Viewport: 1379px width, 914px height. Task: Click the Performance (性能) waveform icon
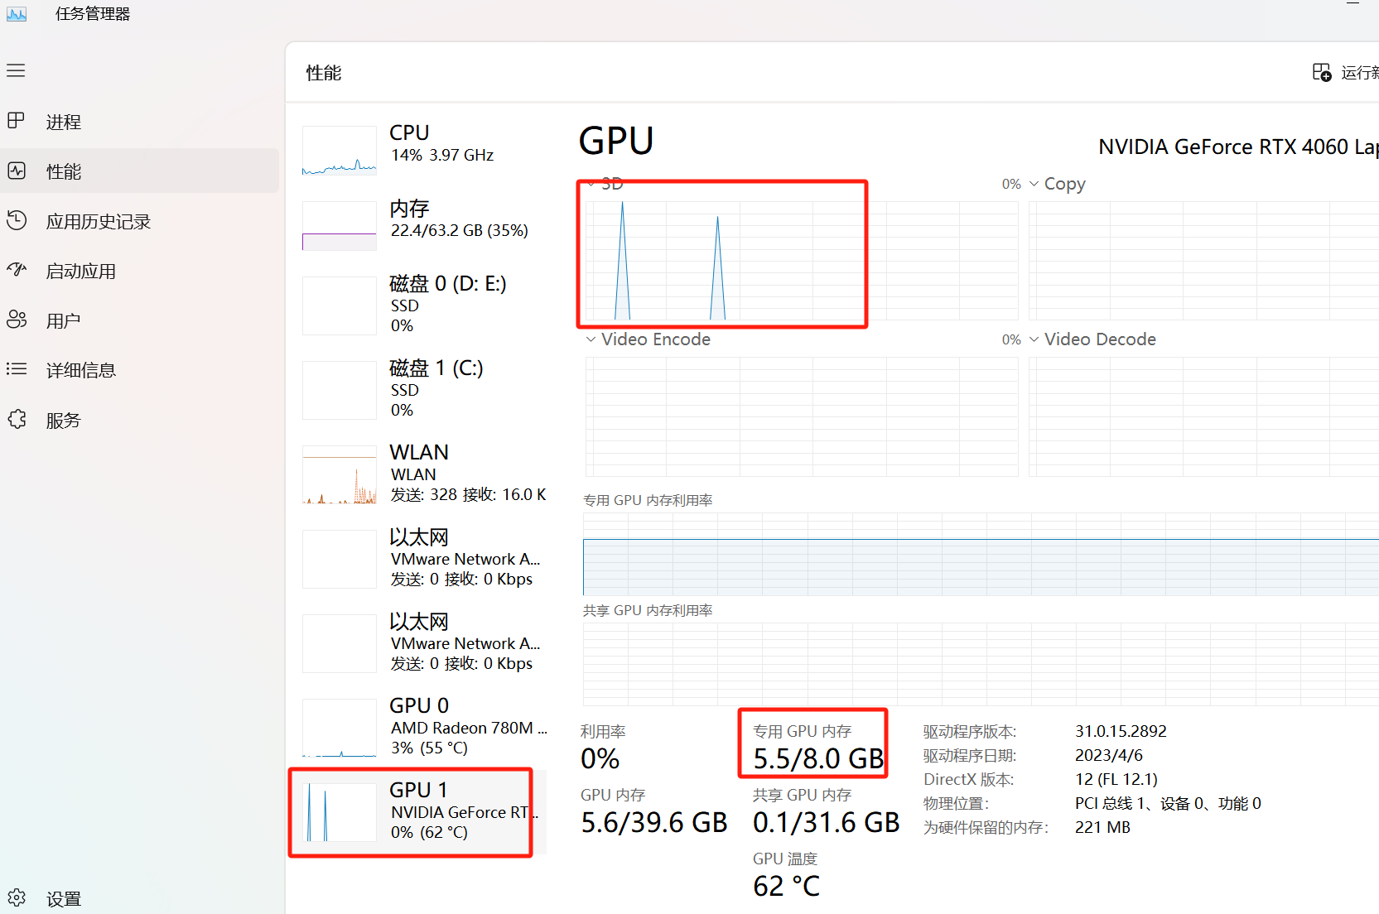(x=16, y=171)
